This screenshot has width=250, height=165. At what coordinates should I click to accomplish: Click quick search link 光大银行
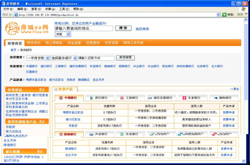[217, 66]
